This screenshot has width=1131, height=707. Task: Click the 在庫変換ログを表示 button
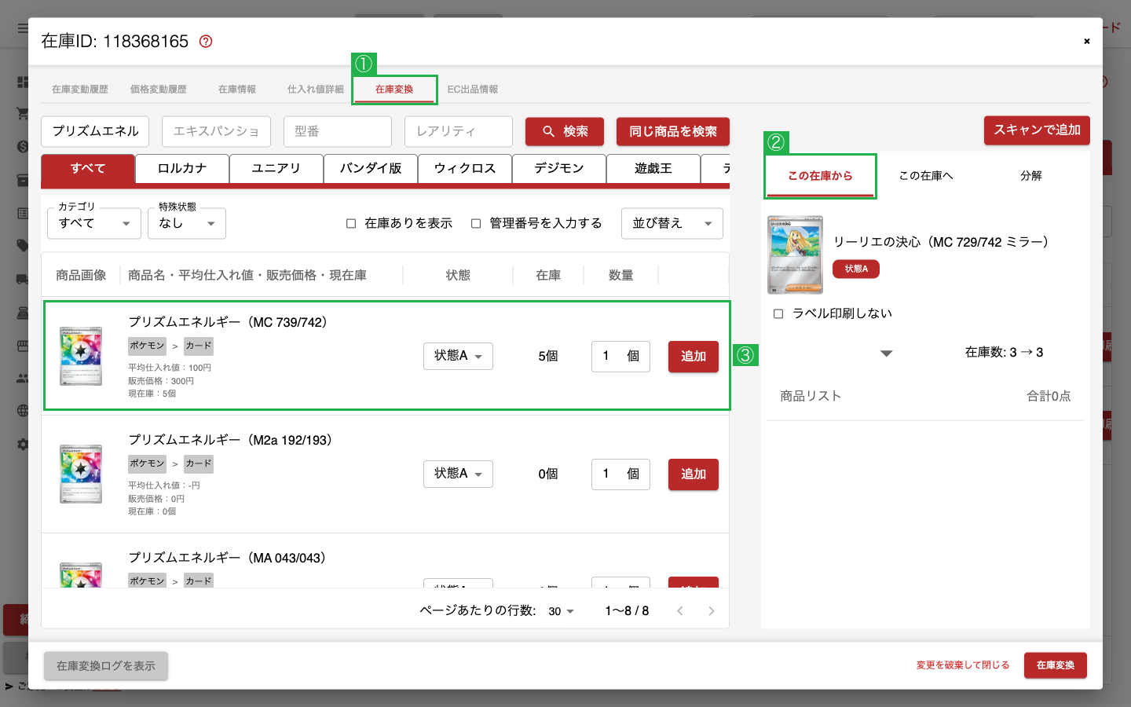point(106,666)
